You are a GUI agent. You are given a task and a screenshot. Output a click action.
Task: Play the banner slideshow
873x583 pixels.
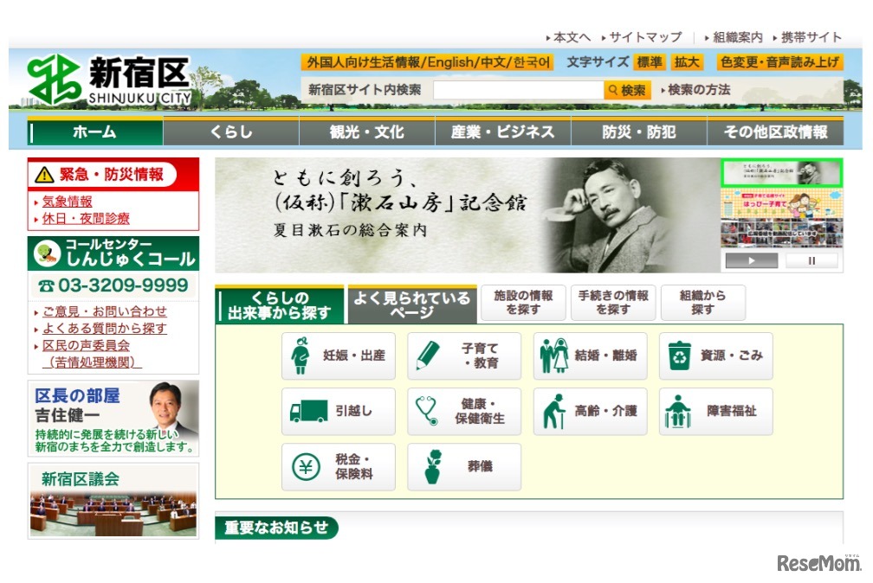[x=751, y=260]
